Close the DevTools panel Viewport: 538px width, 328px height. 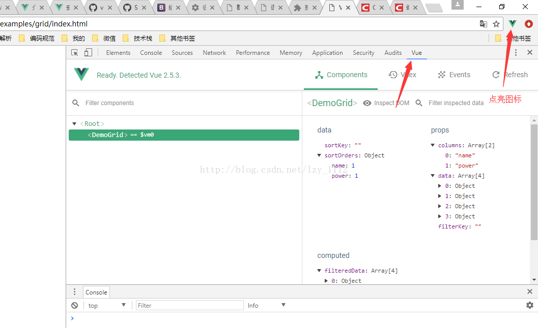pyautogui.click(x=530, y=52)
